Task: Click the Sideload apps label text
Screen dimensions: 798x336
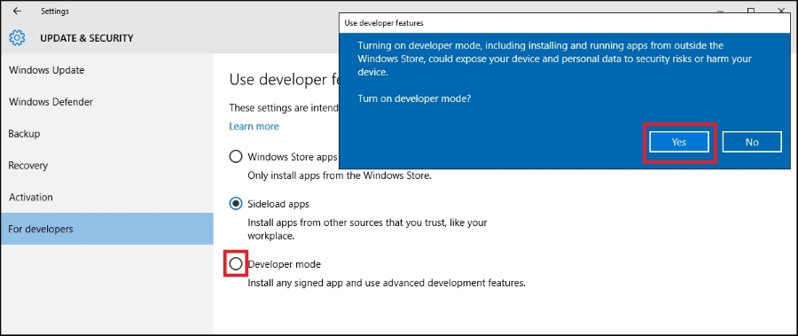Action: pyautogui.click(x=278, y=204)
